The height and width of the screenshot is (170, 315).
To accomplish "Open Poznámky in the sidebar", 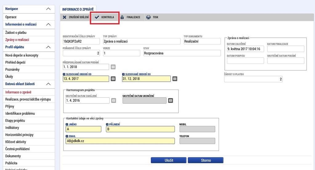I will 29,69.
